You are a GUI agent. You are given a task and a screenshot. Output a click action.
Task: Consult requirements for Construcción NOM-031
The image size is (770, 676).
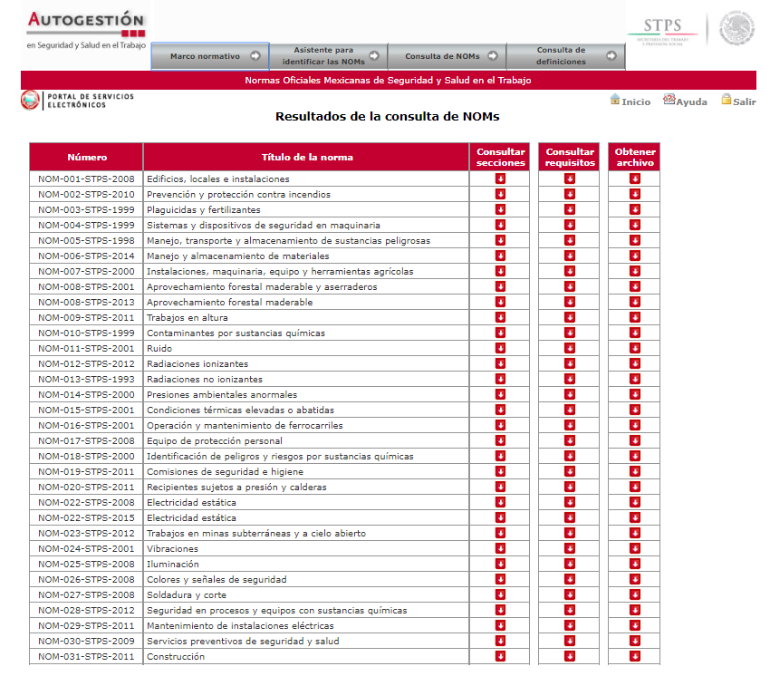coord(569,656)
